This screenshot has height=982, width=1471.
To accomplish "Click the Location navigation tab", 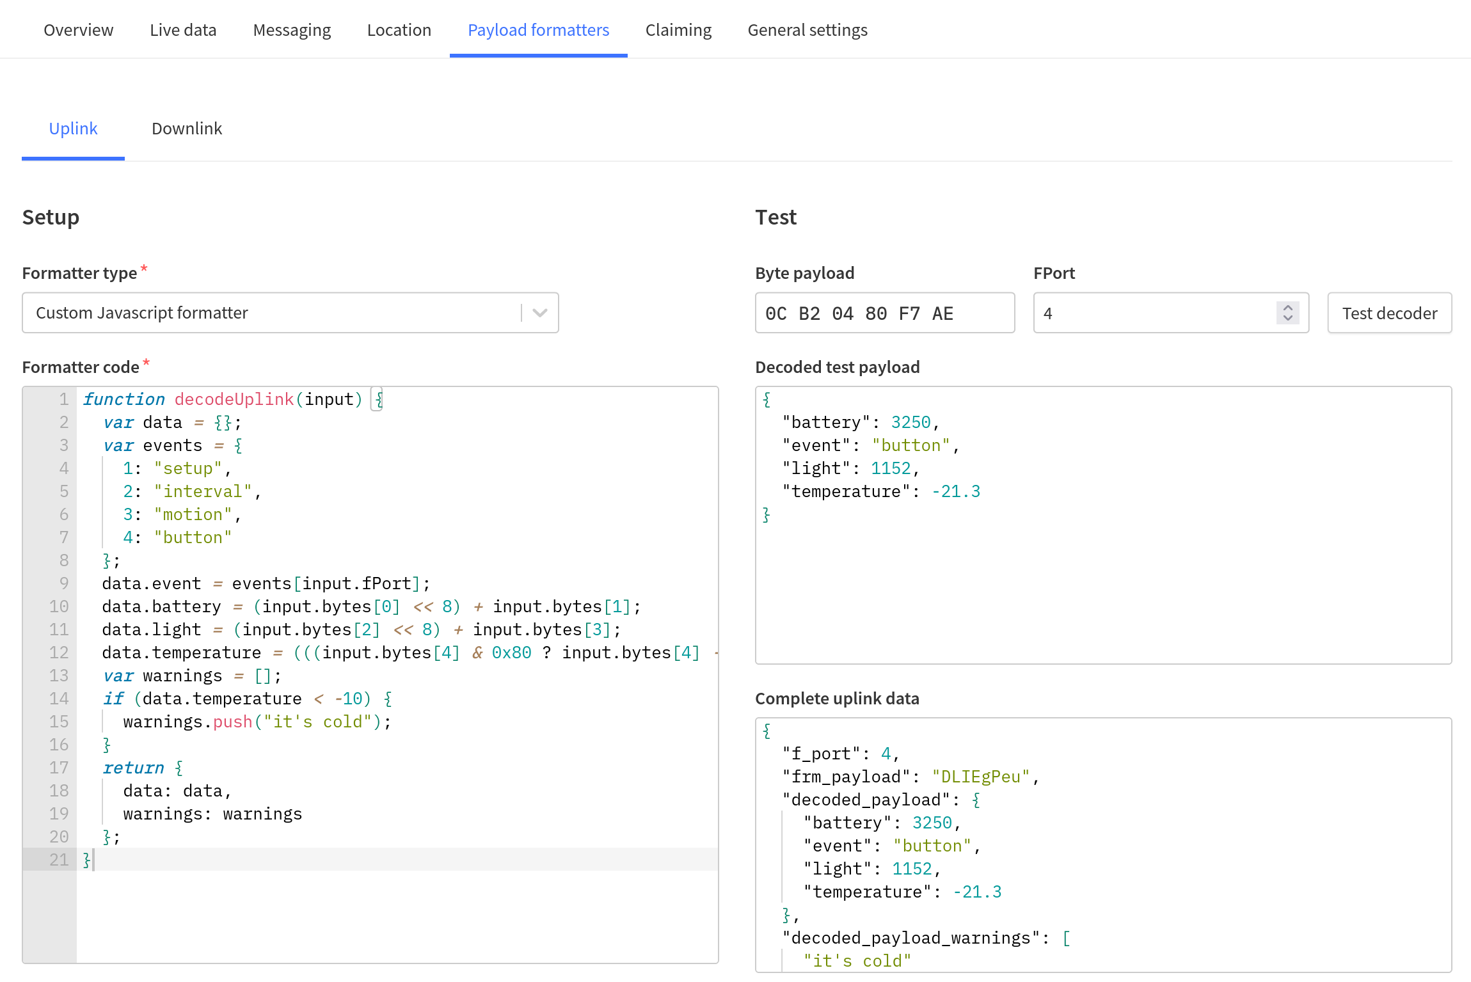I will [x=399, y=29].
